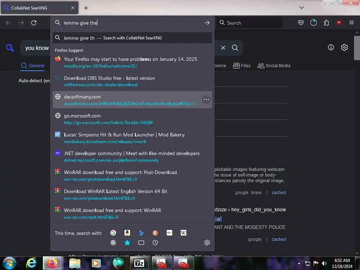Click the SearXNG logo magnifier

tap(10, 48)
